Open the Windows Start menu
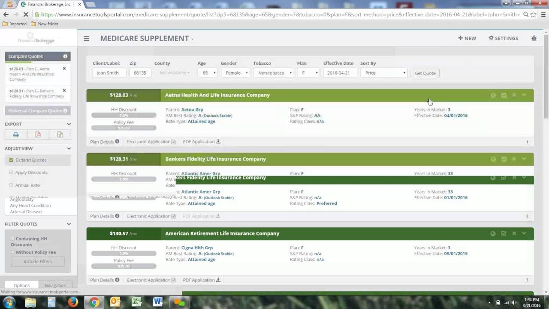This screenshot has width=549, height=309. click(x=9, y=302)
